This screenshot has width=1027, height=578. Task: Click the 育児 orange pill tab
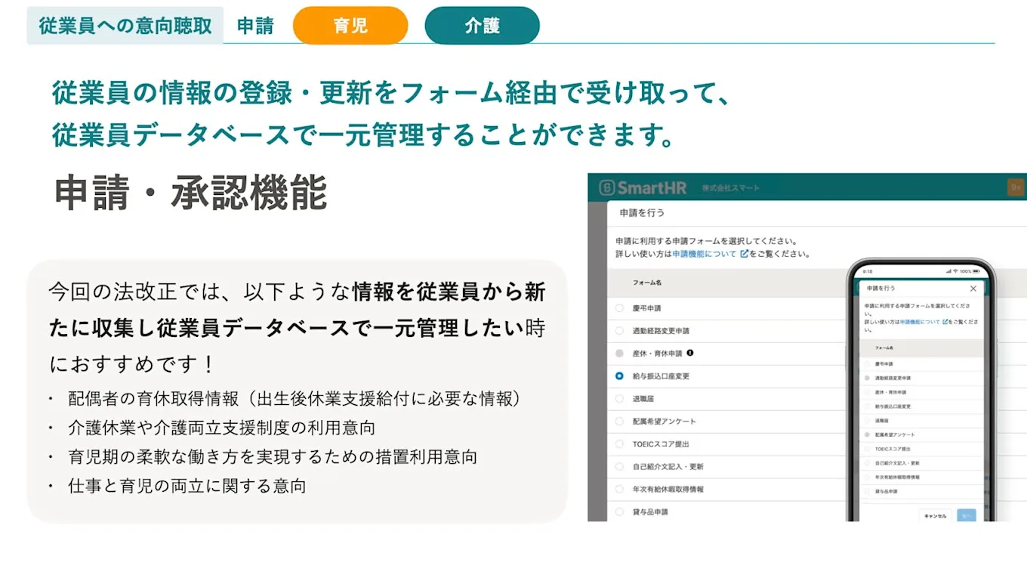(350, 26)
